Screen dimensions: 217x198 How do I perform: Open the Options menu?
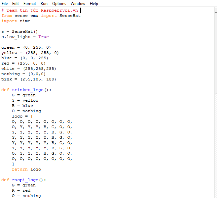(x=59, y=4)
